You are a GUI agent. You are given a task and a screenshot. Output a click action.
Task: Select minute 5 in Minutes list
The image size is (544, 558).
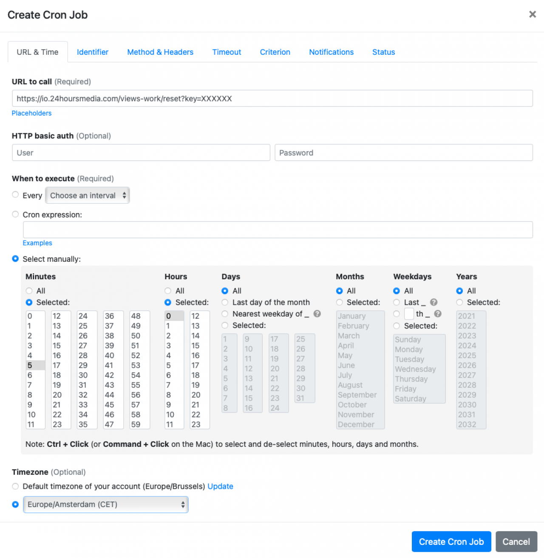36,365
